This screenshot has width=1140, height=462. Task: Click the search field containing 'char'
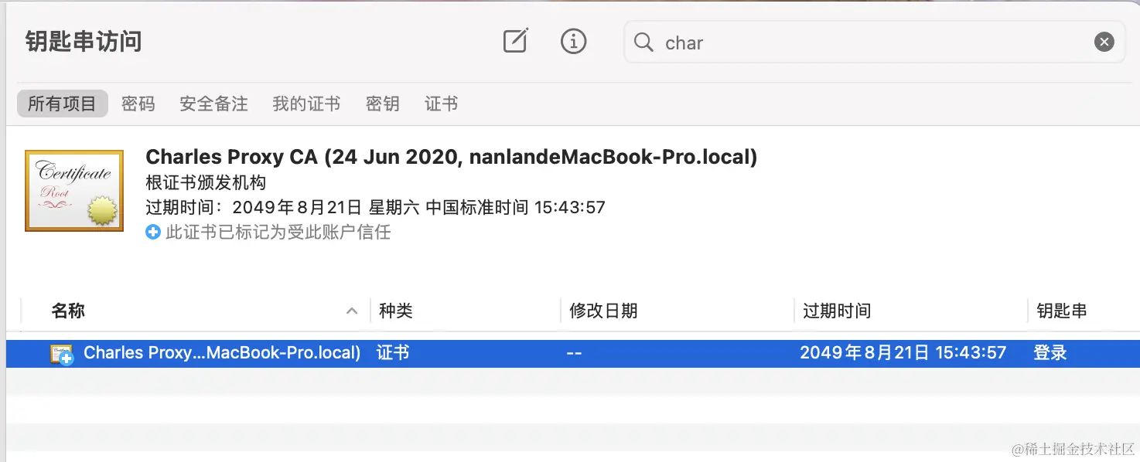(x=874, y=42)
